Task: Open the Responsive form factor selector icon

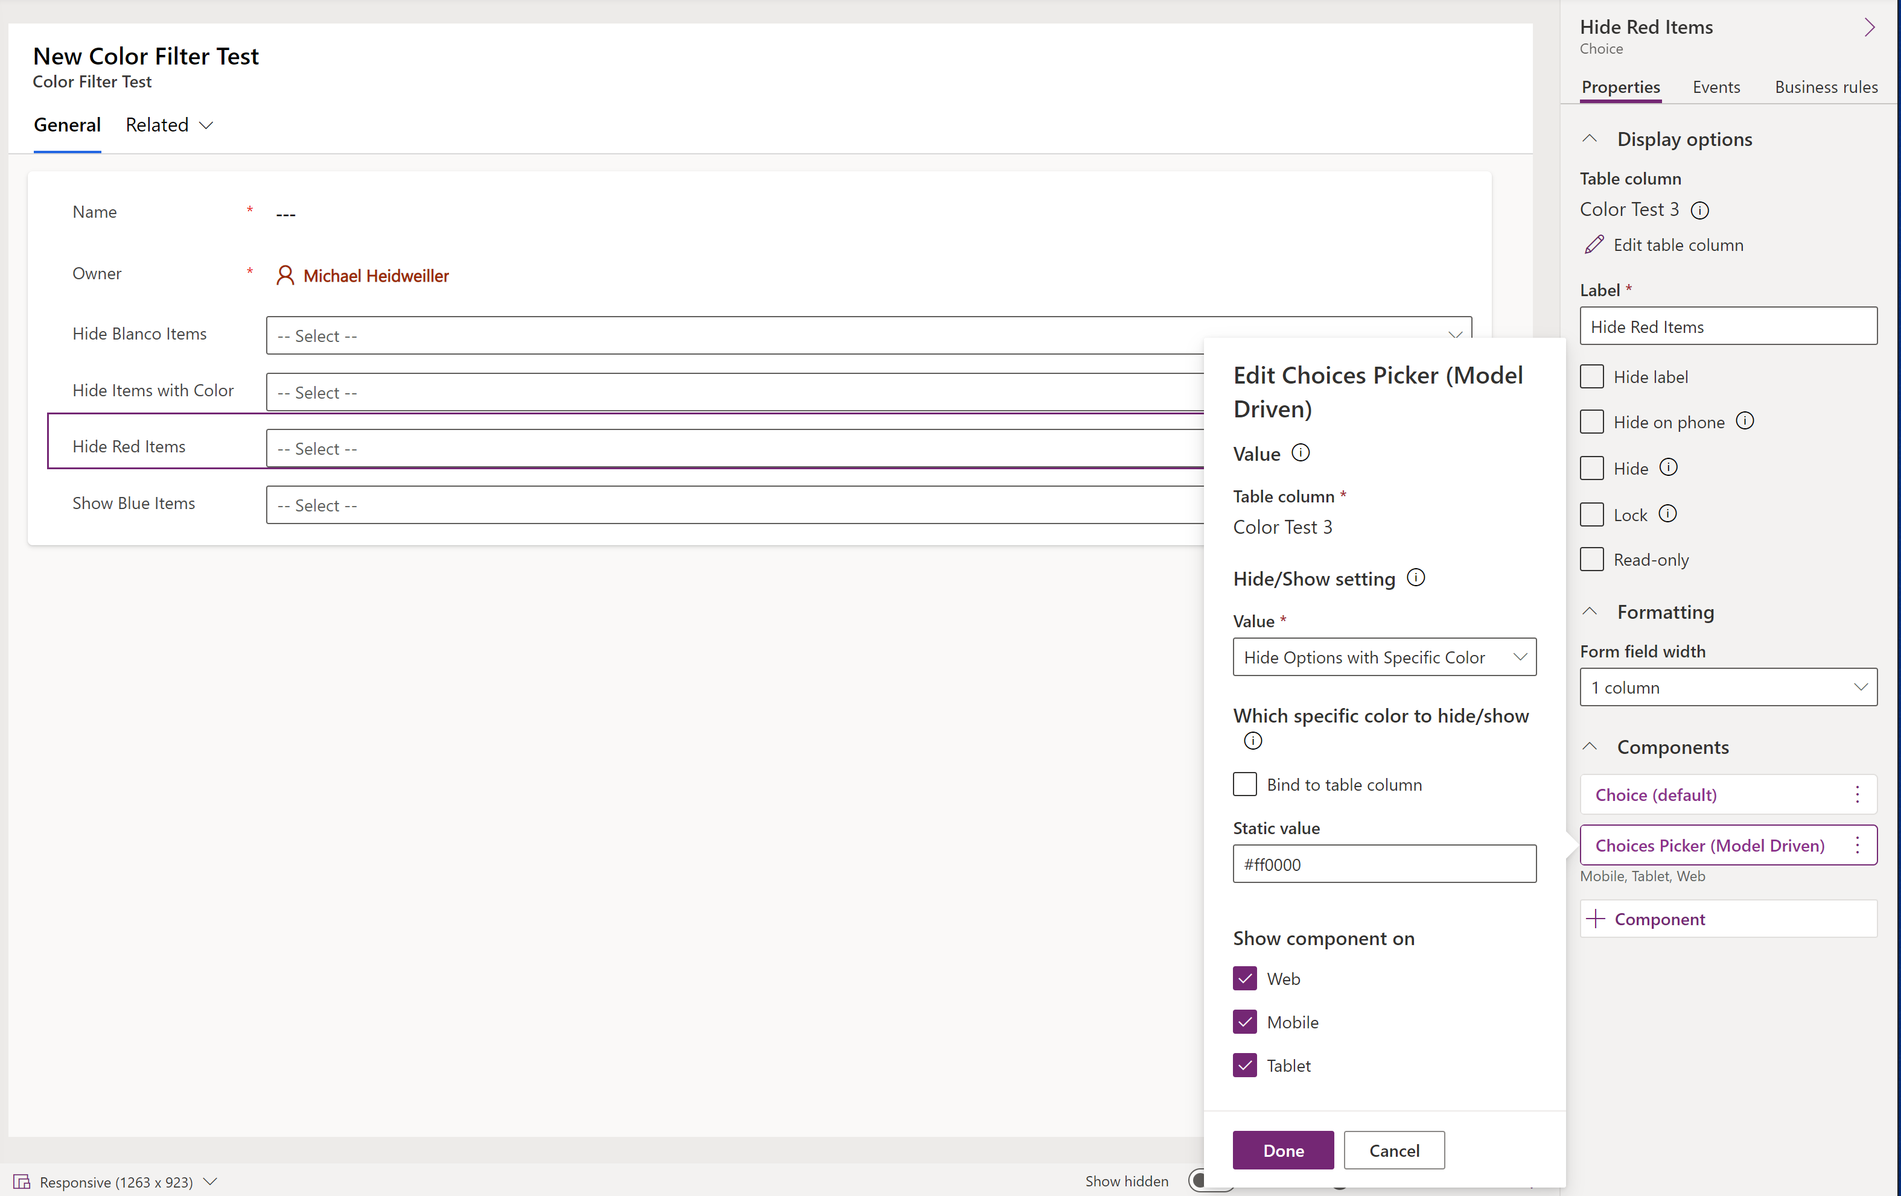Action: [22, 1181]
